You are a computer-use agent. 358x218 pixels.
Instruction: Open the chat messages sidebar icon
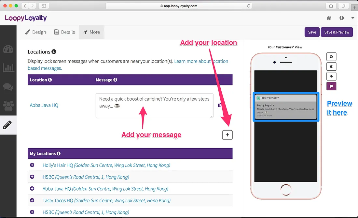pos(8,87)
